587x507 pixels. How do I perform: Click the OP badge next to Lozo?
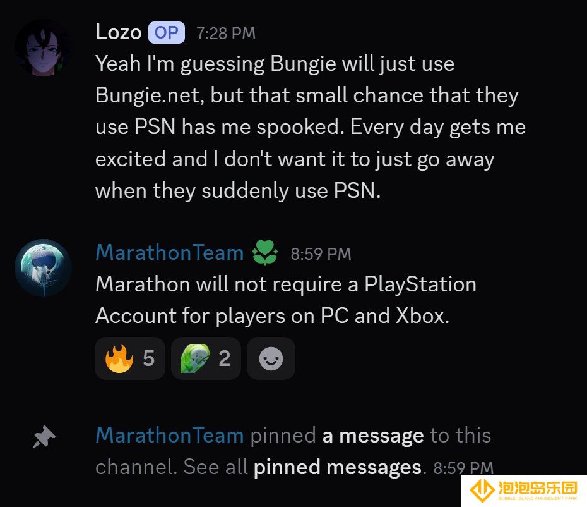(167, 33)
